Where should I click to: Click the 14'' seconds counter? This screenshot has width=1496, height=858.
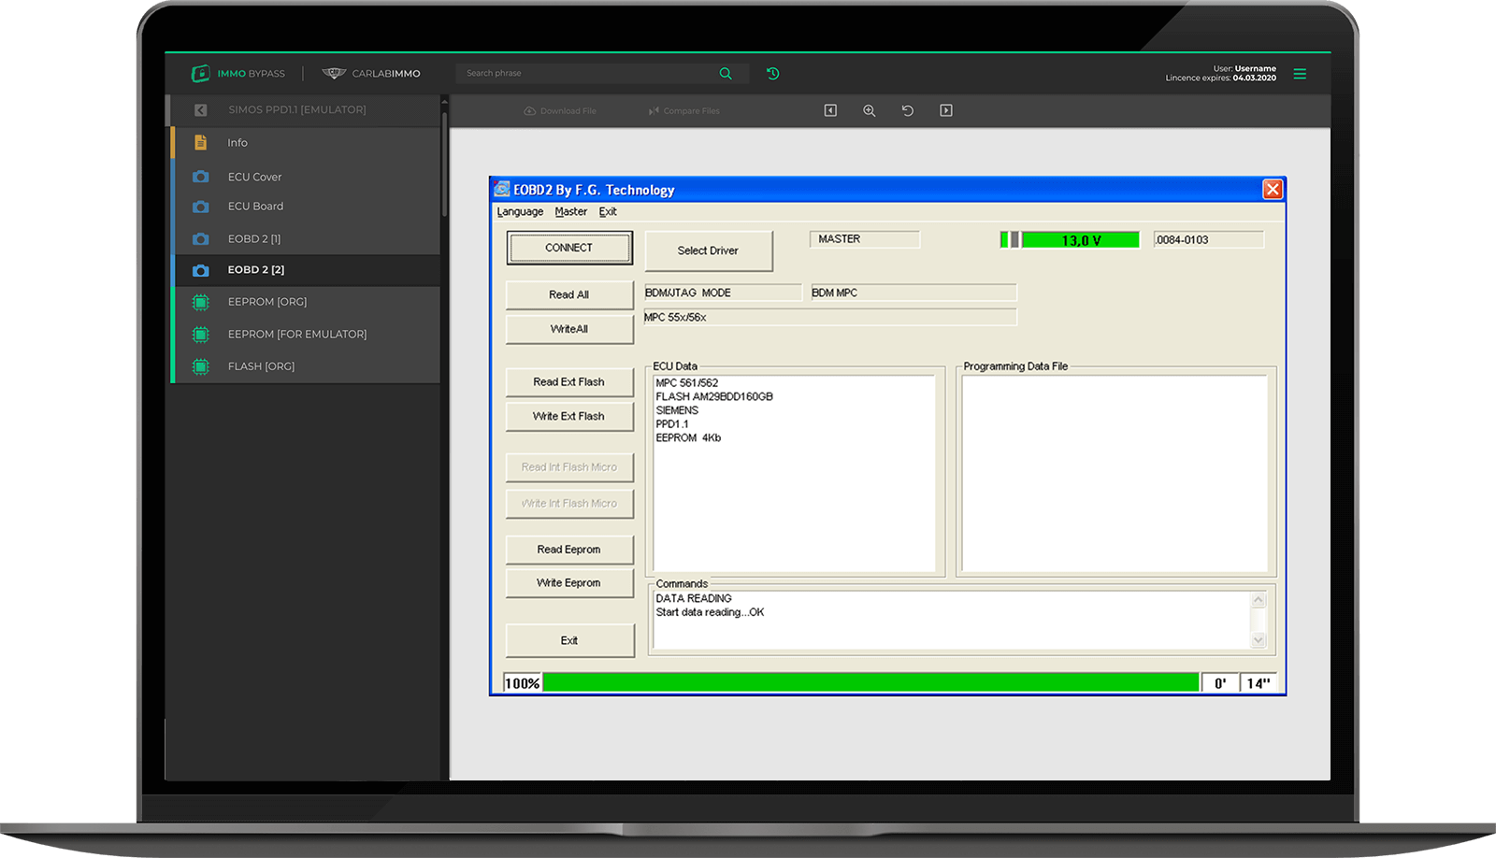(x=1259, y=683)
